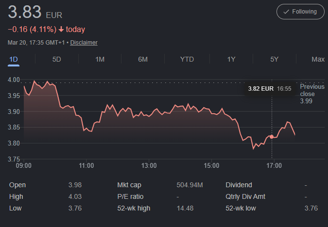328x227 pixels.
Task: Click the Dividend label
Action: point(239,185)
